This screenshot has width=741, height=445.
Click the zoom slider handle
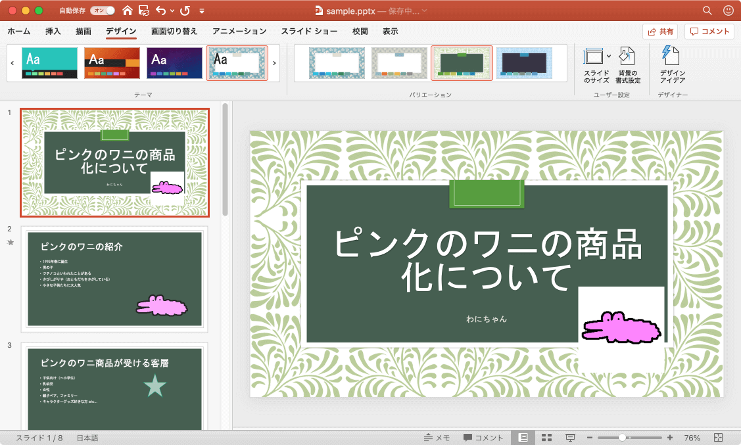pos(622,438)
